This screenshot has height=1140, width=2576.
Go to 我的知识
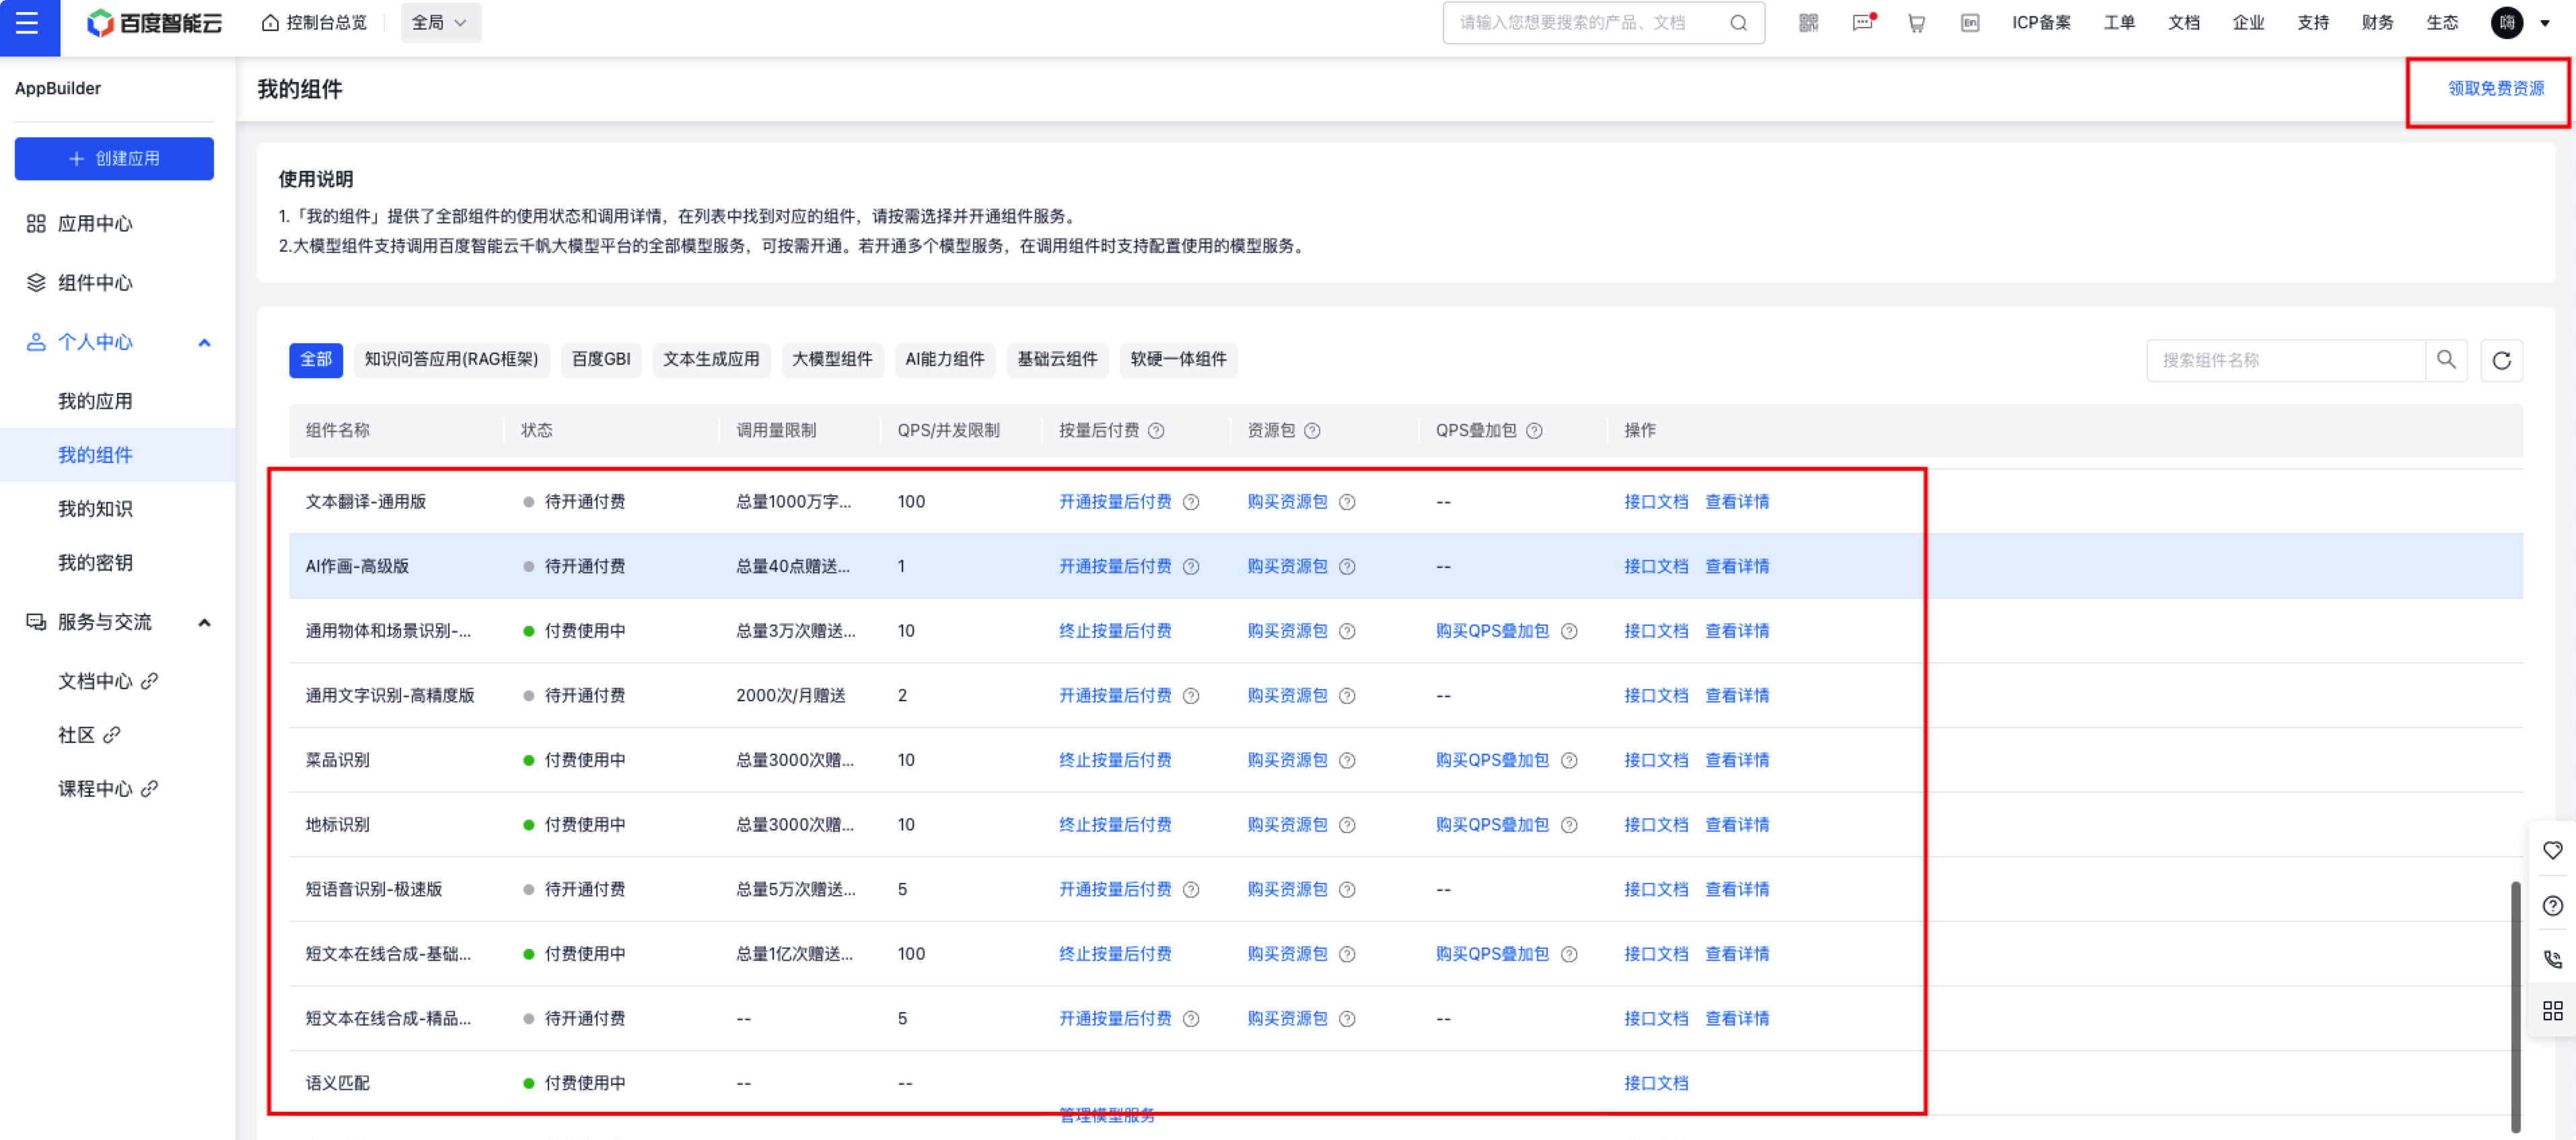click(x=95, y=510)
